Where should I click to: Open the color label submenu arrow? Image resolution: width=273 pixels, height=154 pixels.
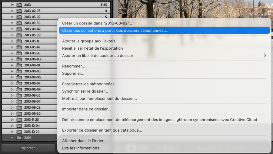265,56
